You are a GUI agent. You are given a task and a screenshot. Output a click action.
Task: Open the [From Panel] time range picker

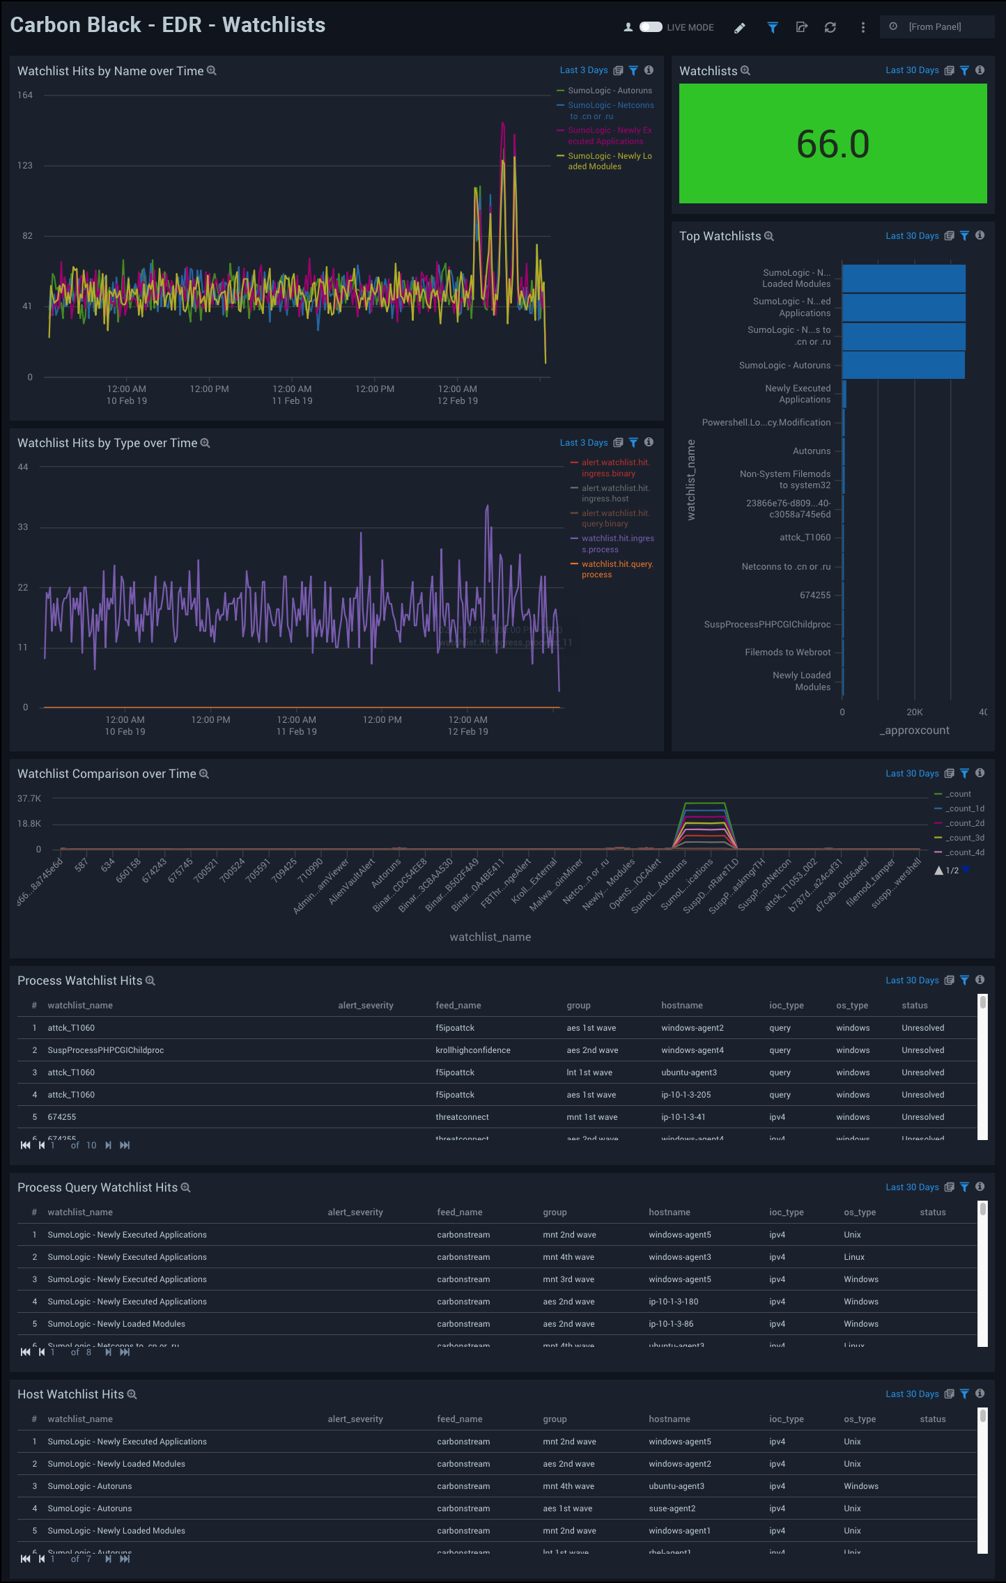click(x=936, y=26)
